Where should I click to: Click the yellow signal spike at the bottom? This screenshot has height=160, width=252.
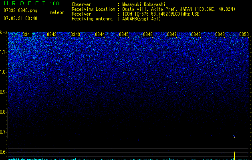[234, 156]
